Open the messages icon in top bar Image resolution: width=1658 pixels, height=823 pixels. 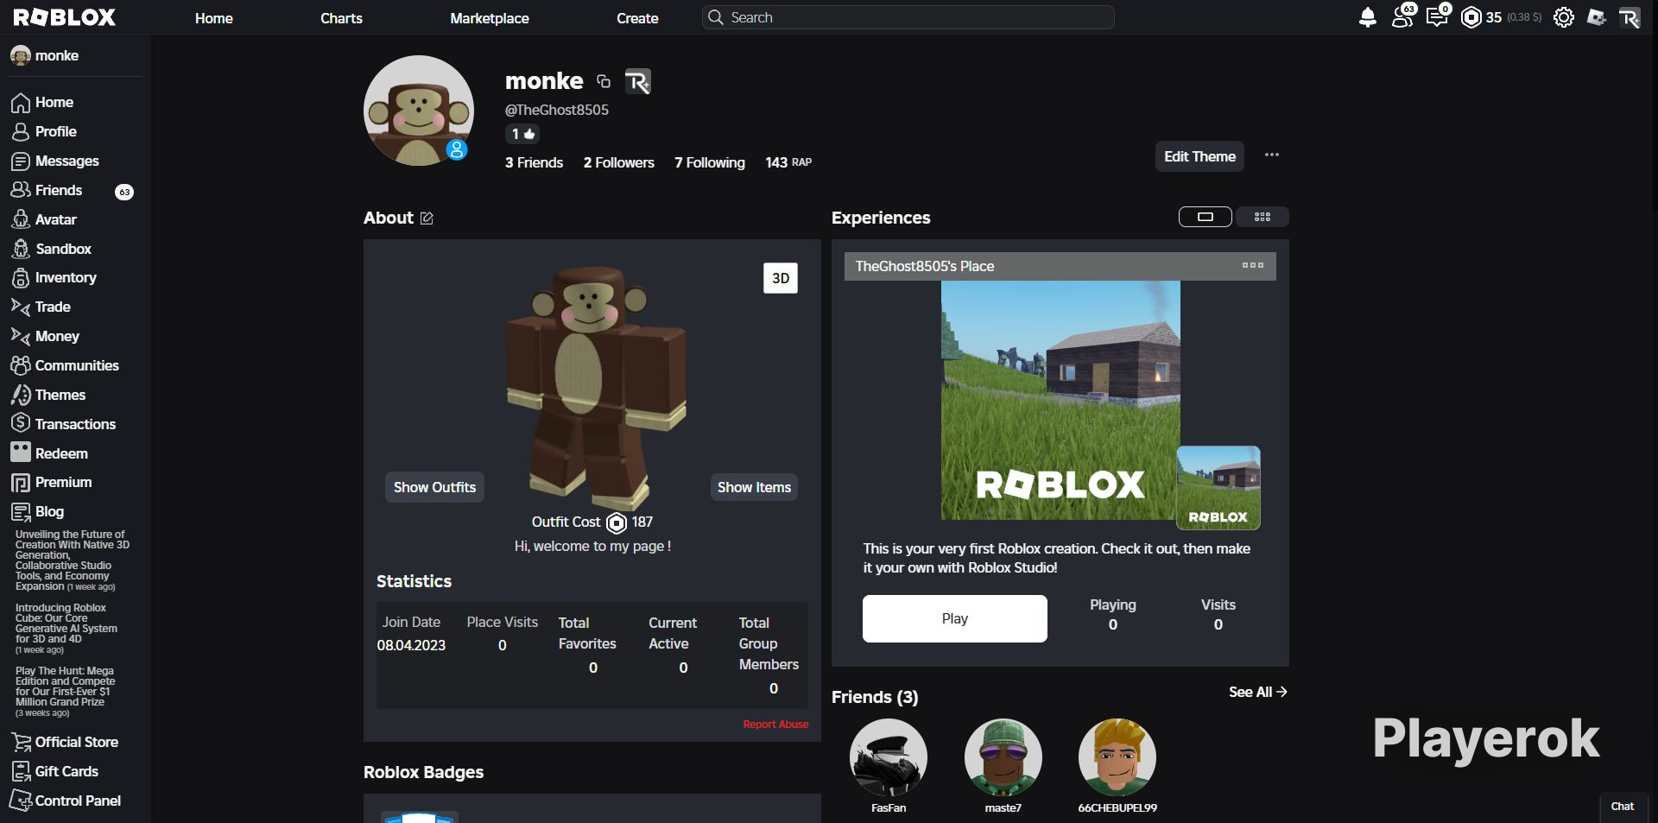[1438, 16]
